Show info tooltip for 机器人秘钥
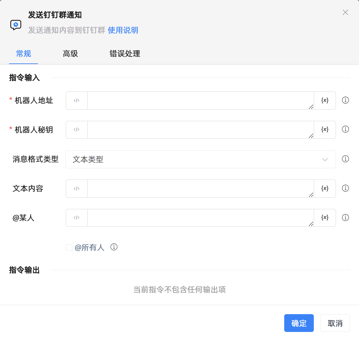The width and height of the screenshot is (359, 341). click(345, 129)
